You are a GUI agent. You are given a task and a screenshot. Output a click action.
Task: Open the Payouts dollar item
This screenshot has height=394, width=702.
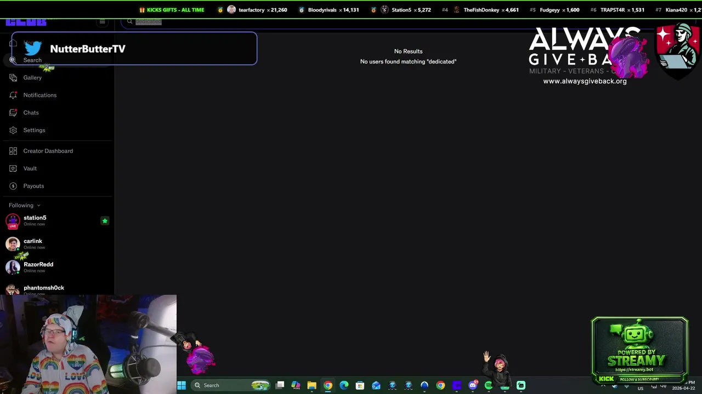click(x=57, y=186)
